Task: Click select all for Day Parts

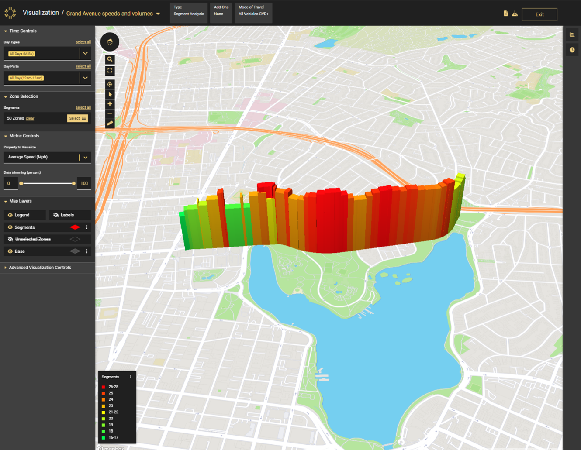Action: 83,66
